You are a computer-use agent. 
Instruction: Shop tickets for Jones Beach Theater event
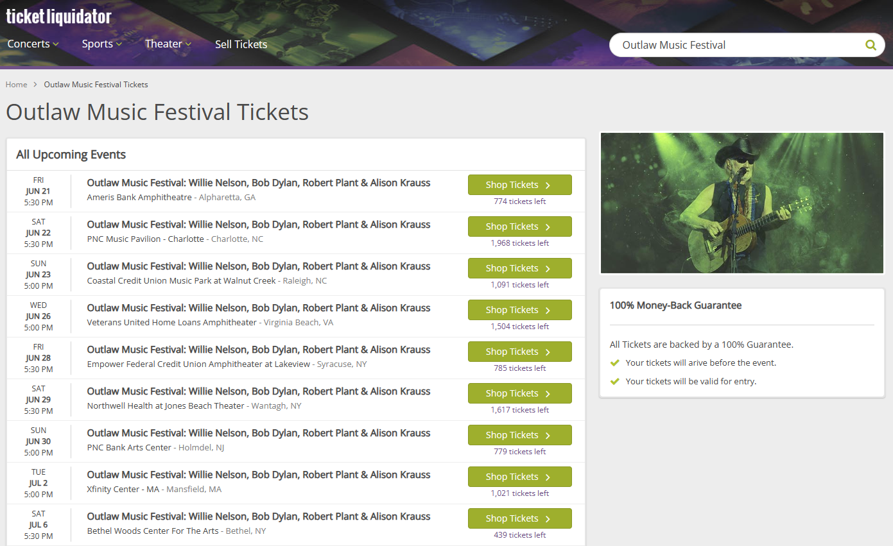519,393
